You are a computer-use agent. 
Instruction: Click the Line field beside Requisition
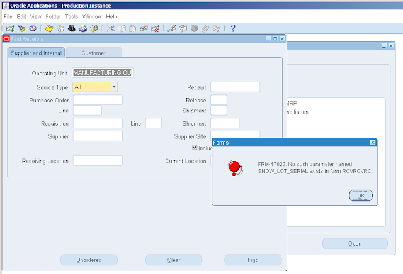point(154,123)
